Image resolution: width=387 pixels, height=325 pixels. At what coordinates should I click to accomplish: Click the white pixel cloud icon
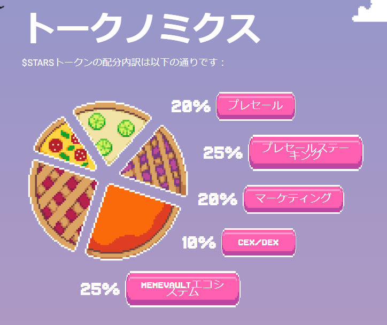coord(369,11)
